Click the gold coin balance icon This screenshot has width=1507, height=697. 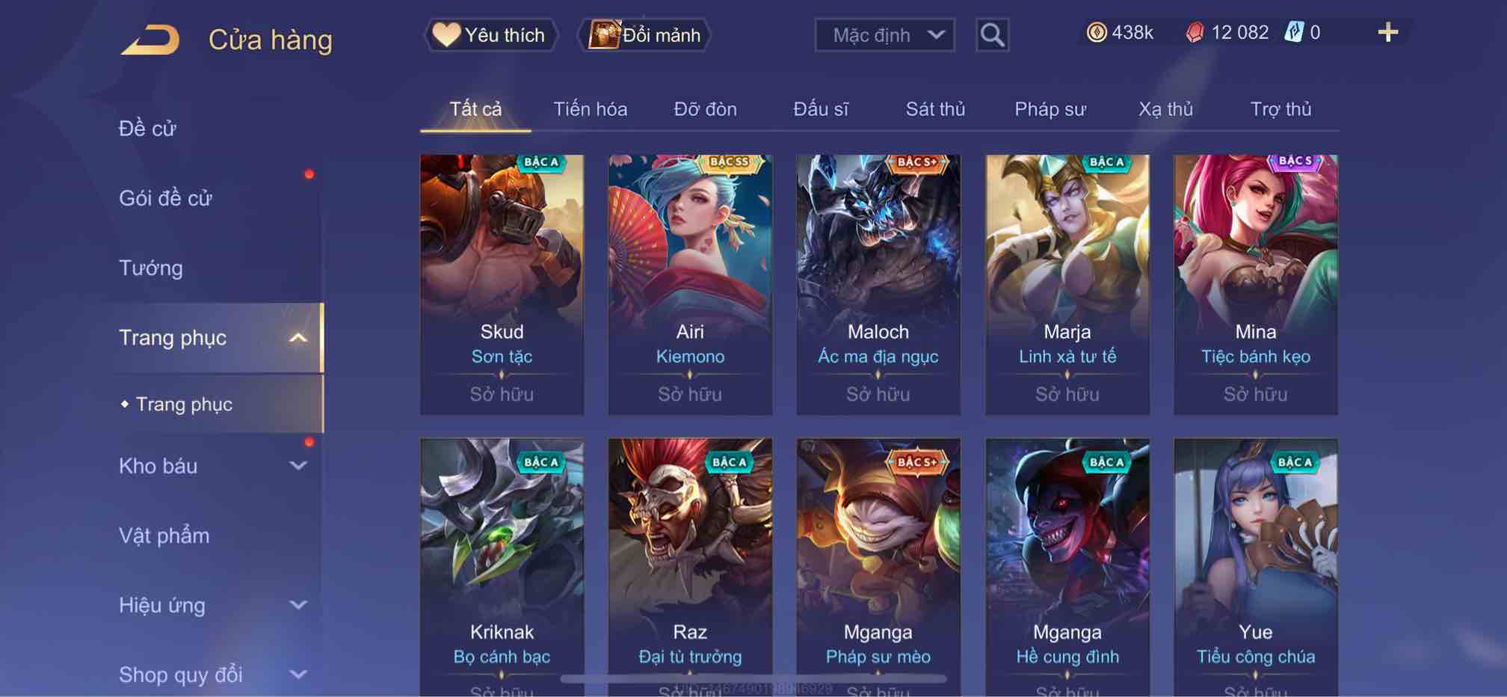[x=1097, y=32]
